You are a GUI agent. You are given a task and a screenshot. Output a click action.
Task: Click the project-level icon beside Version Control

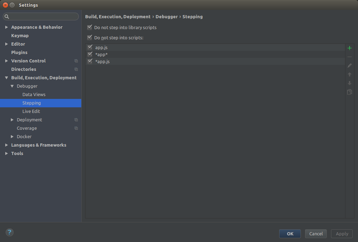pos(76,61)
